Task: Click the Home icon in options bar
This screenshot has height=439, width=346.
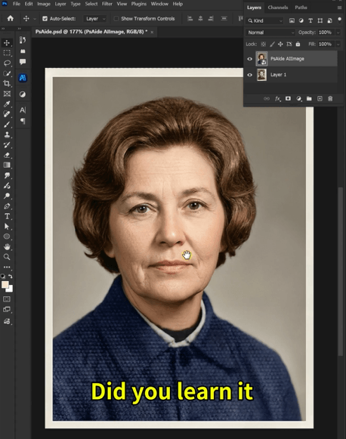Action: click(11, 18)
